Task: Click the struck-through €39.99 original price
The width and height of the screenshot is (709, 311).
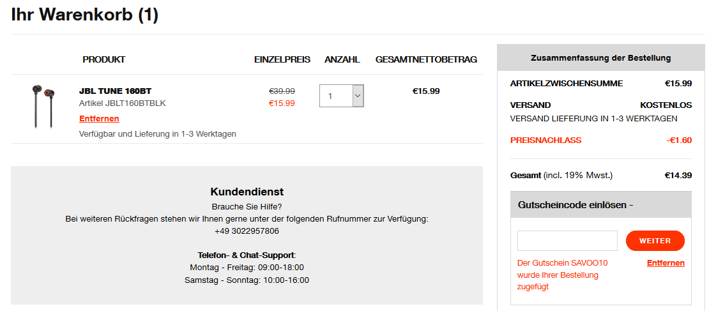Action: (x=282, y=91)
